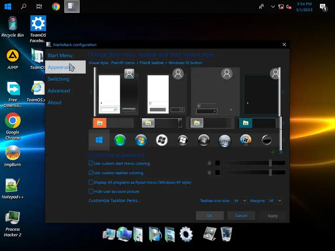Open Recycle Bin desktop icon

click(x=13, y=27)
